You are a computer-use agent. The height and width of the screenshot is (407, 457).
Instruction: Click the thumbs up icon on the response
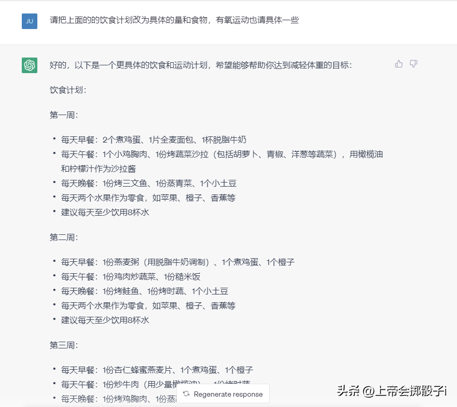398,64
